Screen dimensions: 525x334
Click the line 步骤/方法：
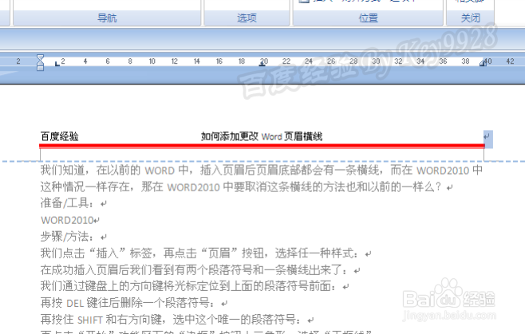click(x=73, y=237)
